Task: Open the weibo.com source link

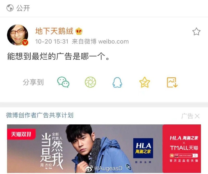Action: coord(114,42)
